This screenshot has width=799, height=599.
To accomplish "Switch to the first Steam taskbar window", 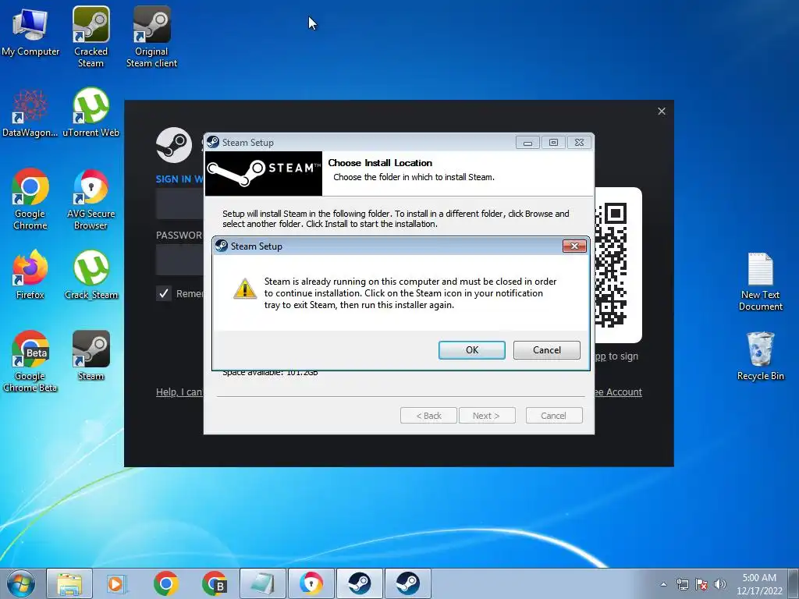I will point(360,583).
